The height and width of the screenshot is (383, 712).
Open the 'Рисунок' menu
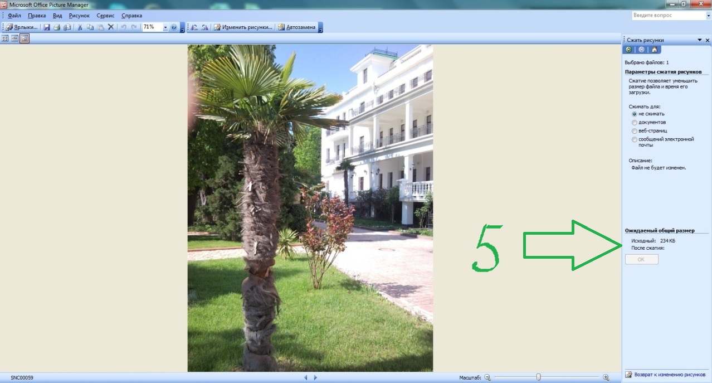click(79, 16)
